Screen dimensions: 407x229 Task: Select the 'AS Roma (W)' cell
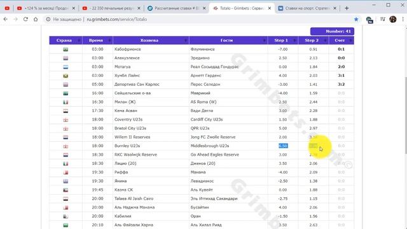point(228,102)
